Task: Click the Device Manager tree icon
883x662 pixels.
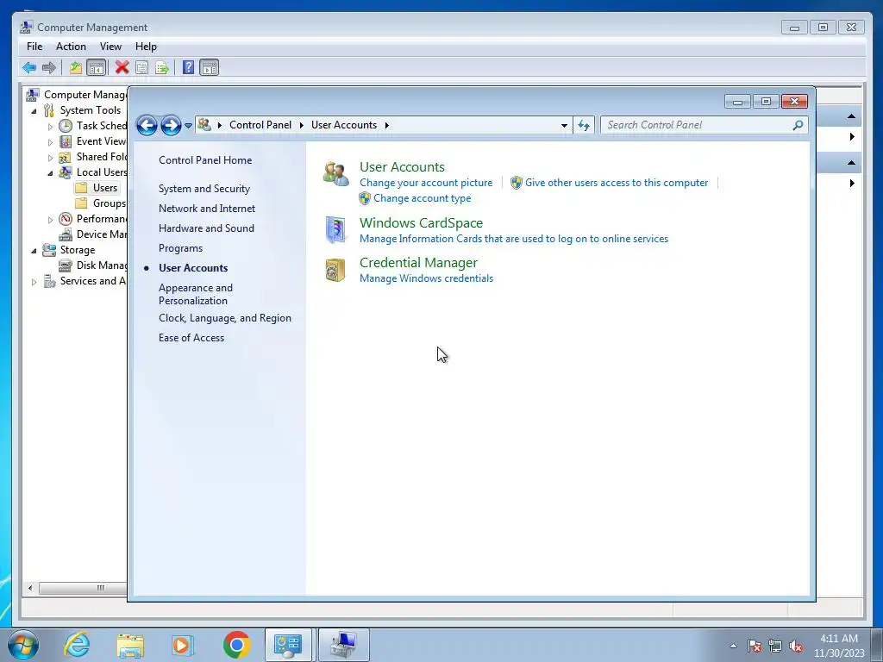Action: click(x=66, y=234)
